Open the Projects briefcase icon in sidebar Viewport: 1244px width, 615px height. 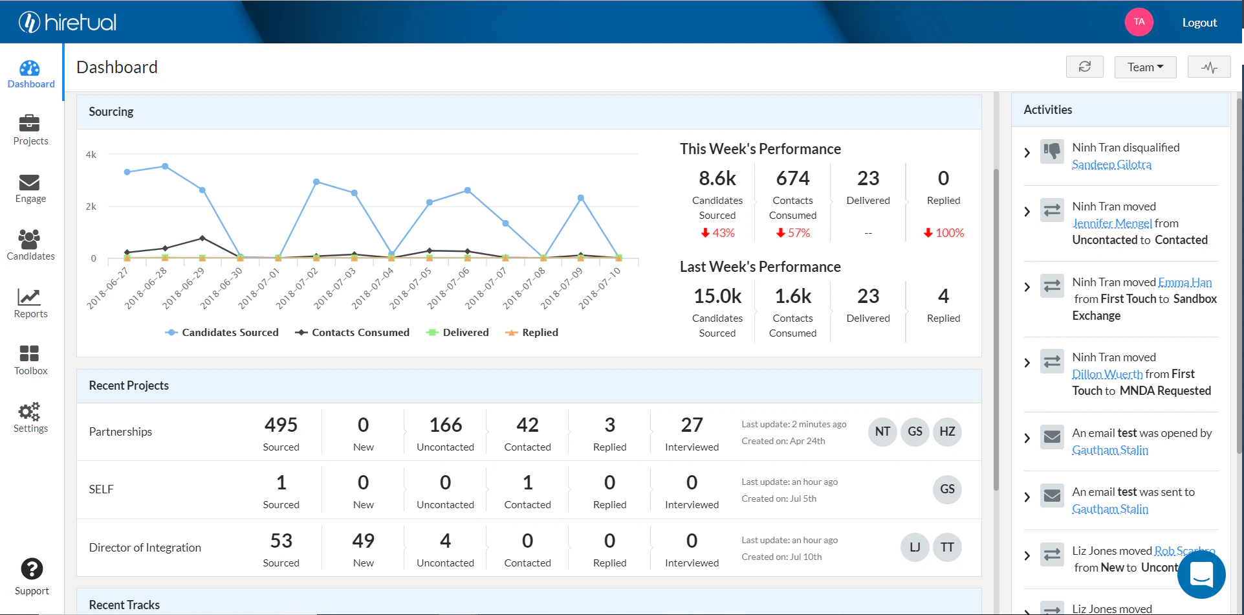click(x=30, y=123)
